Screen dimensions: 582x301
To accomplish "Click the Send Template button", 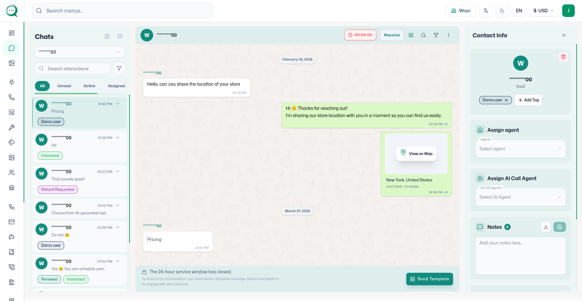I will (x=430, y=279).
